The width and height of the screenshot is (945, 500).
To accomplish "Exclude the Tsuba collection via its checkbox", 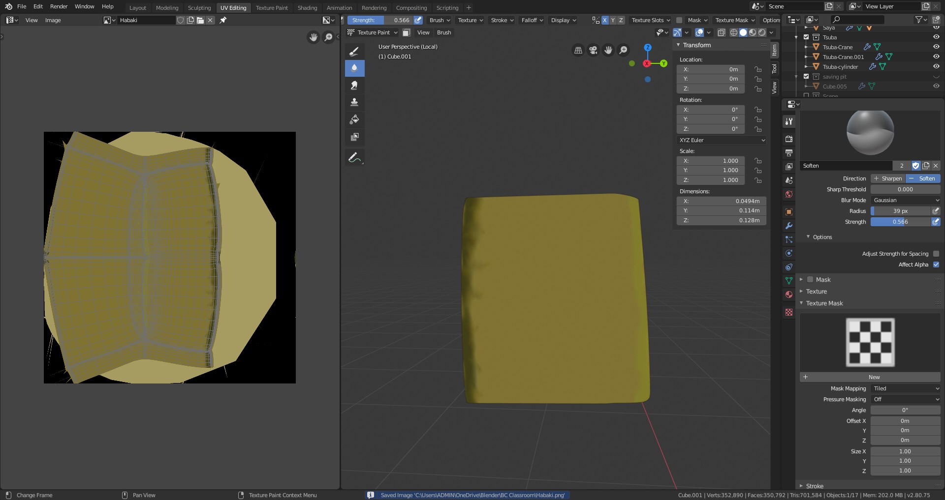I will click(806, 37).
